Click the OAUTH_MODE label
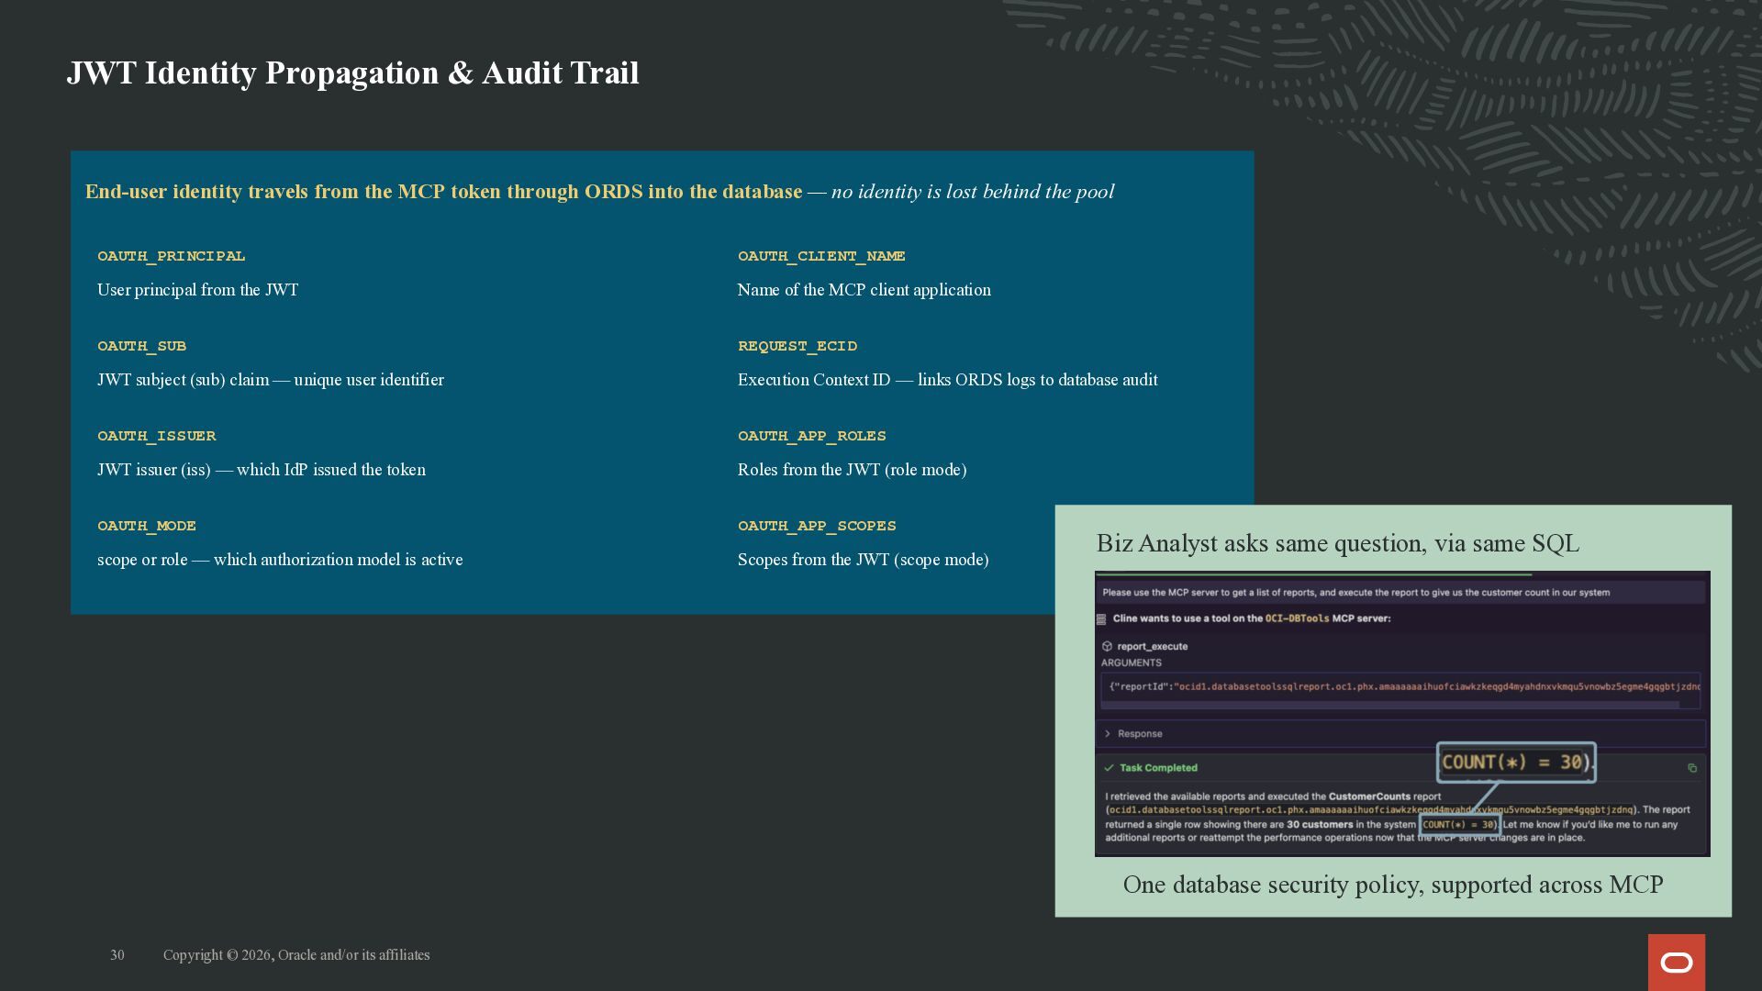The width and height of the screenshot is (1762, 991). click(147, 526)
